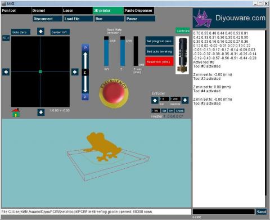This screenshot has height=220, width=270.
Task: Adjust the Z feed rate slider
Action: [123, 51]
